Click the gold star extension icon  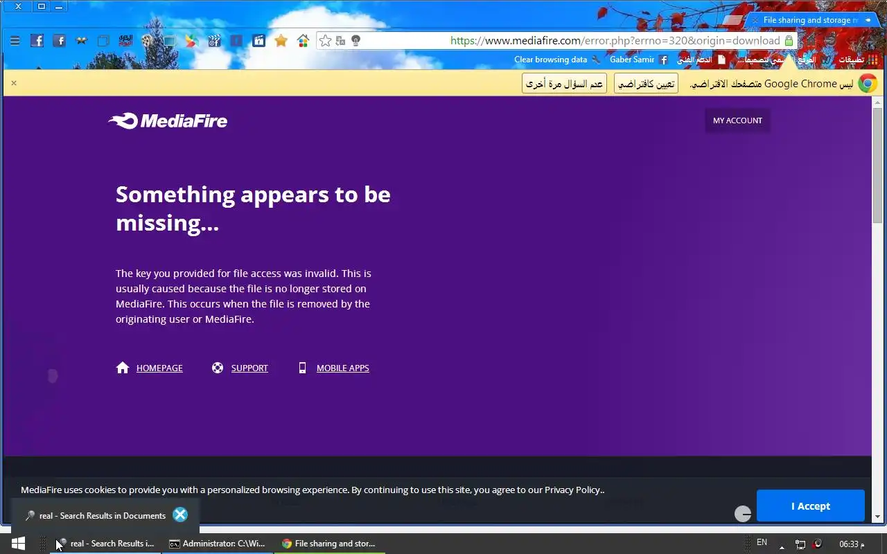(281, 41)
